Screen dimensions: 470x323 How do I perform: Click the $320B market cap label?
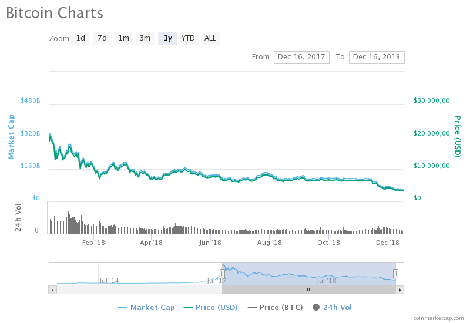[31, 133]
